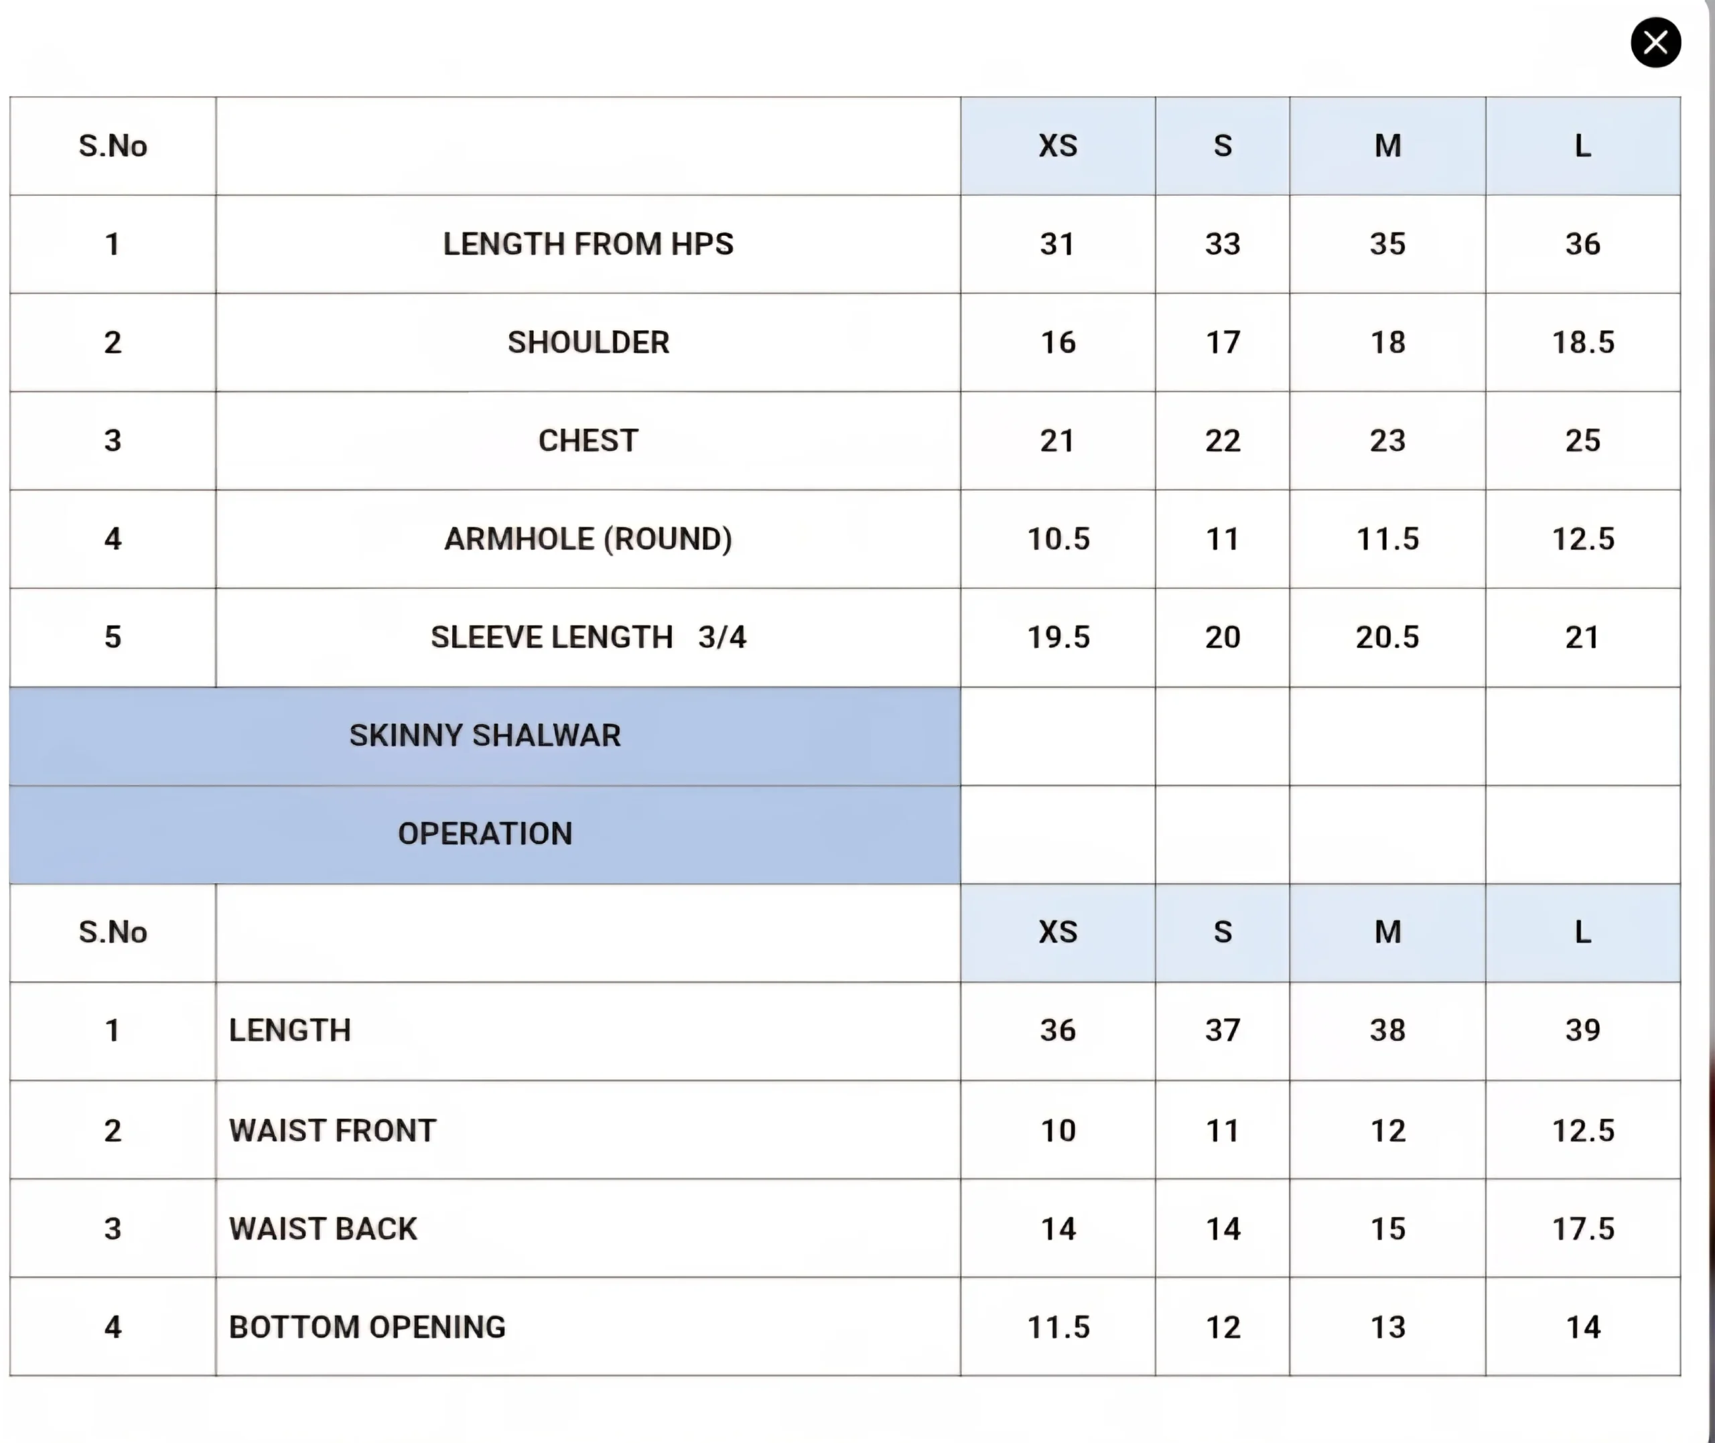Click the SLEEVE LENGTH 3/4 label
Screen dimensions: 1715x1443
tap(588, 637)
